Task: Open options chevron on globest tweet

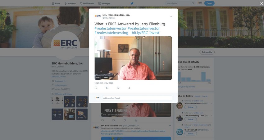Action: (170, 126)
